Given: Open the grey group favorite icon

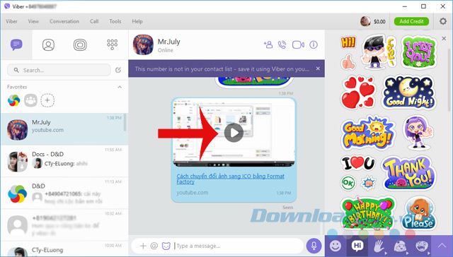Looking at the screenshot, I should tap(30, 100).
